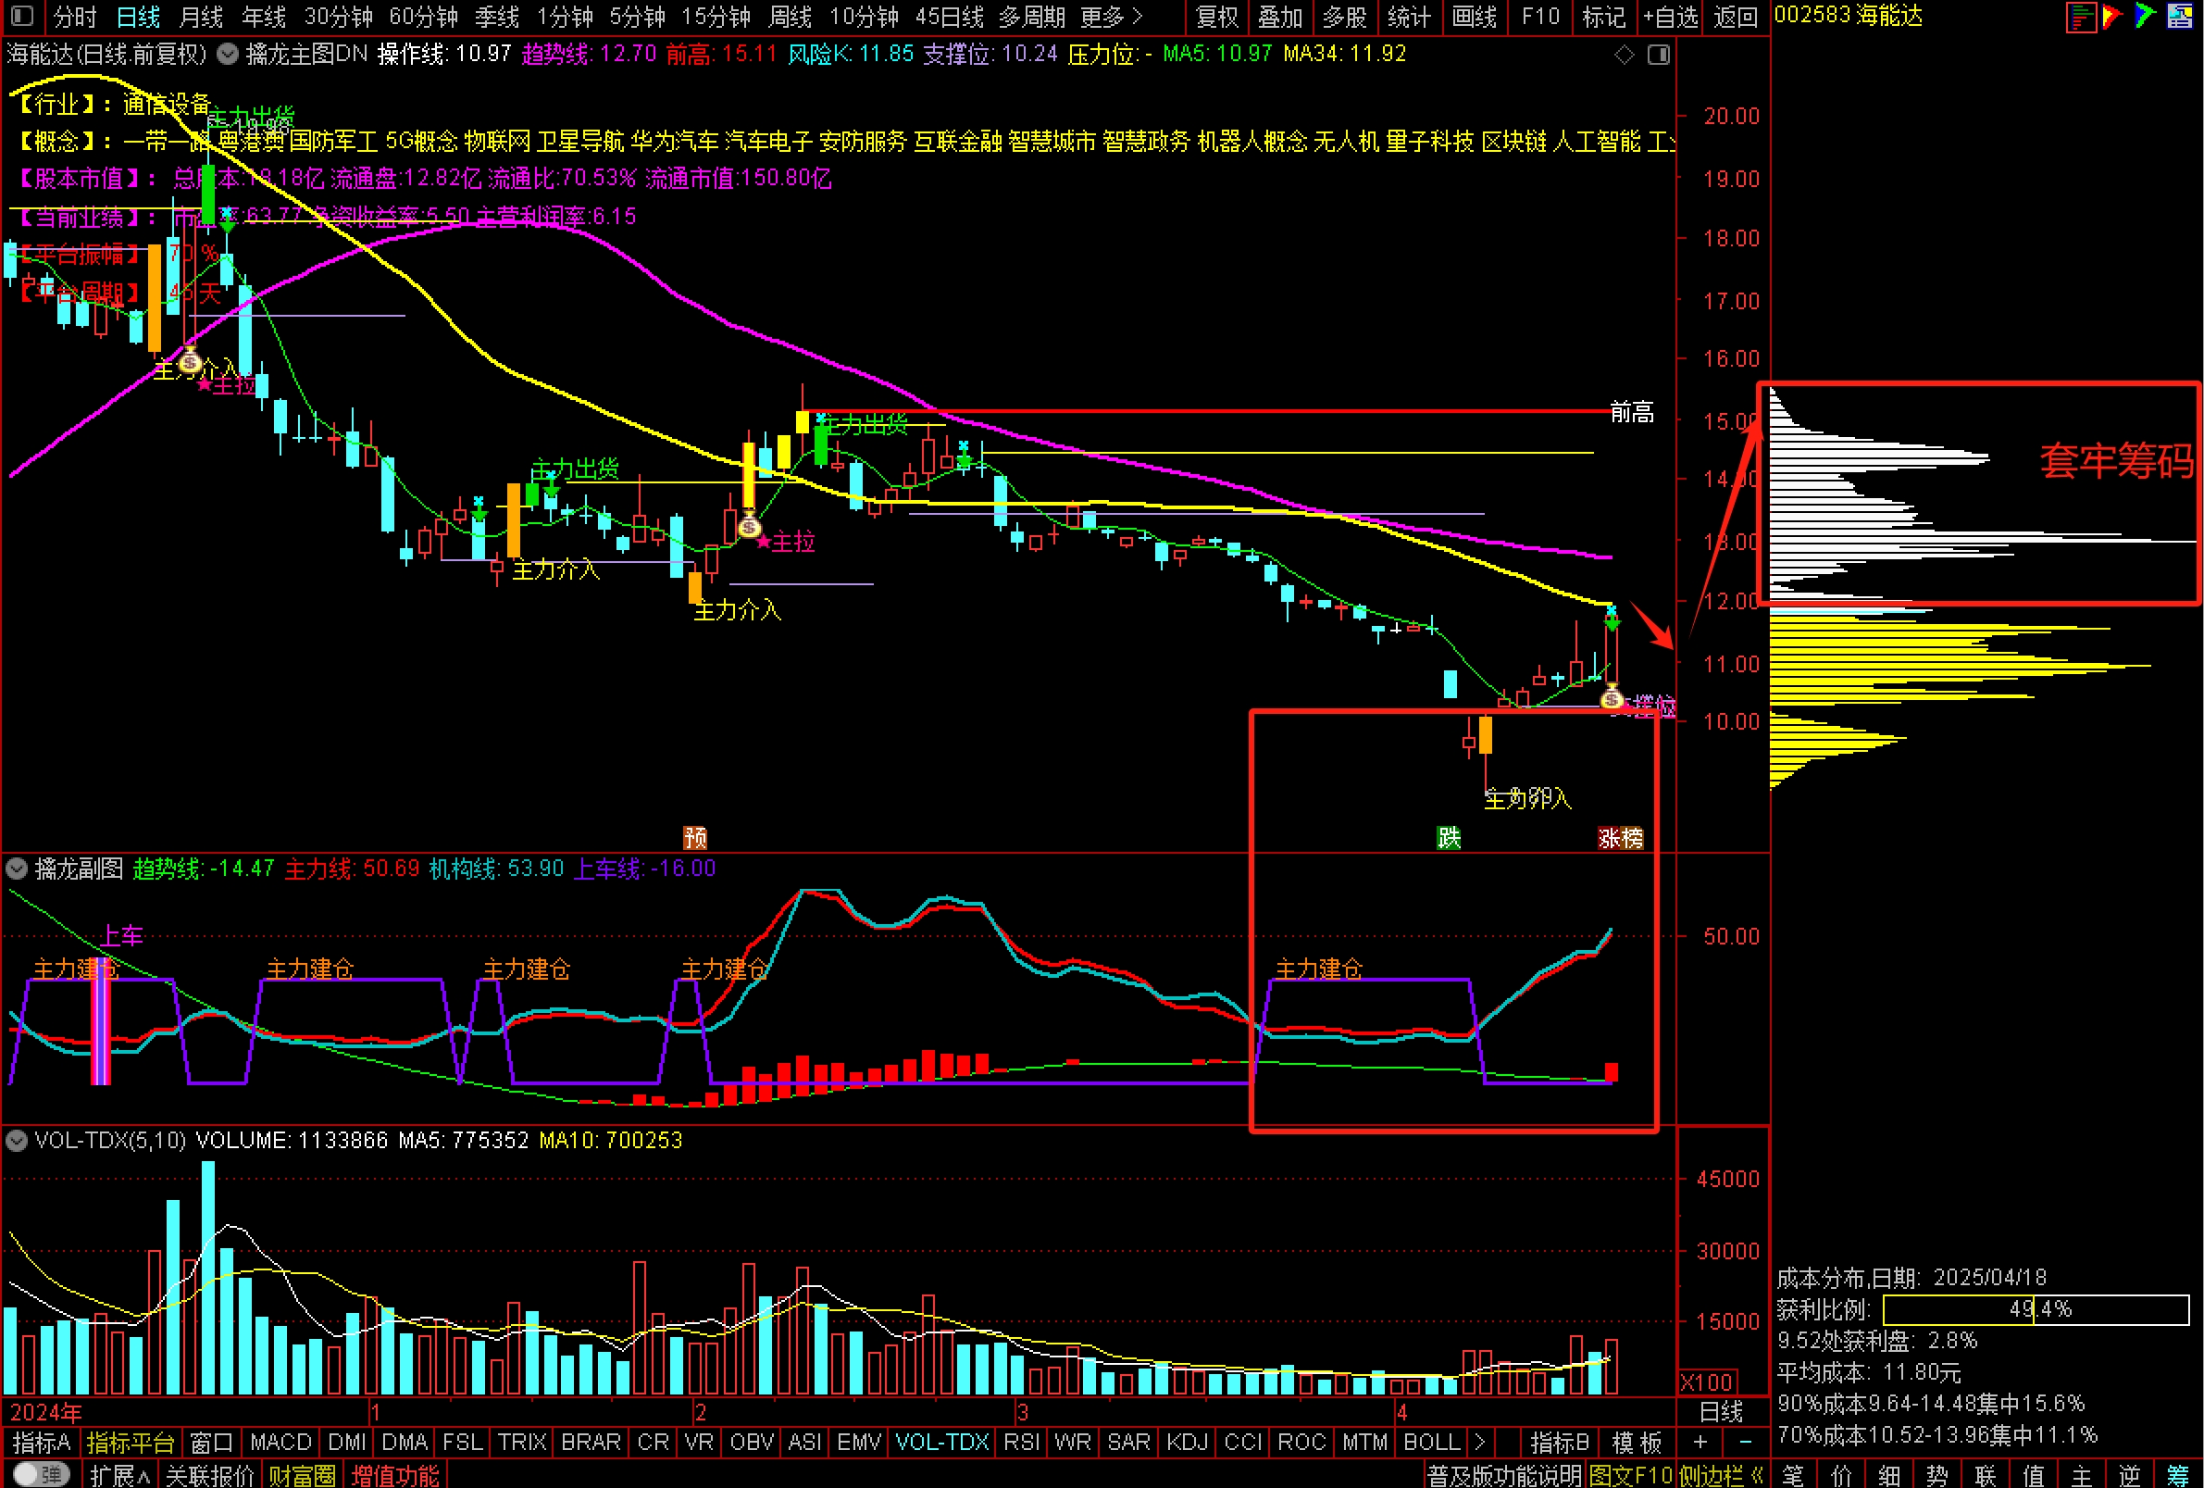The image size is (2204, 1488).
Task: Expand the VOL-TDX indicator dropdown button
Action: pyautogui.click(x=17, y=1140)
